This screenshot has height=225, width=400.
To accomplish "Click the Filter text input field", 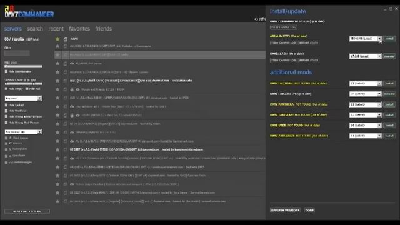I will (x=17, y=53).
